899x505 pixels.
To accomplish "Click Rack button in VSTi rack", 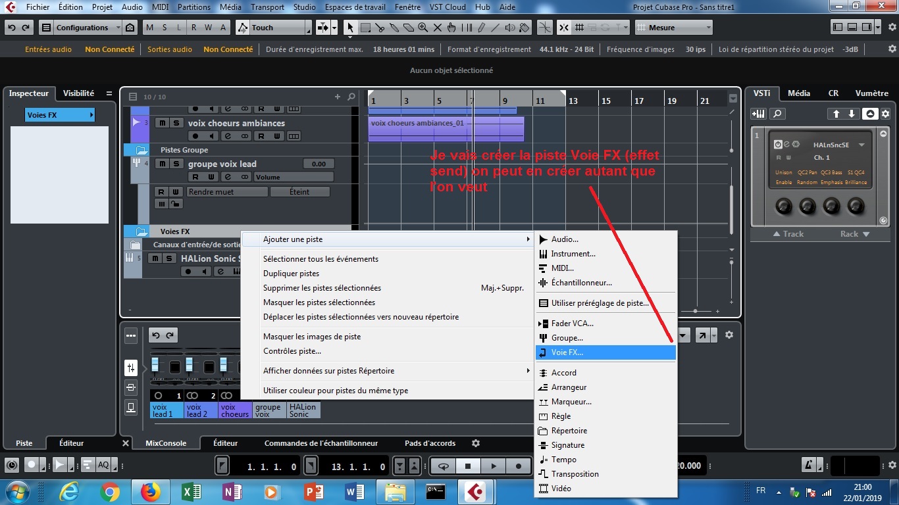I will point(855,234).
